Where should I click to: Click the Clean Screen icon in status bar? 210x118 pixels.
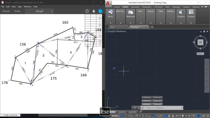203,116
